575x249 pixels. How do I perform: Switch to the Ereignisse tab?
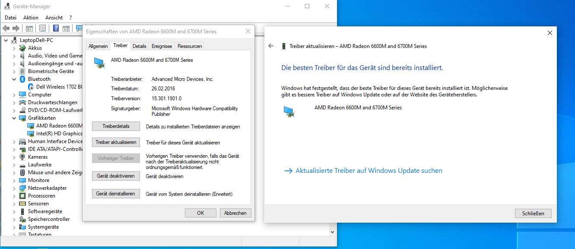point(162,46)
